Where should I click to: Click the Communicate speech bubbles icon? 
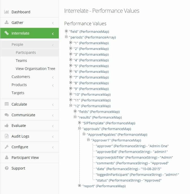(x=7, y=115)
